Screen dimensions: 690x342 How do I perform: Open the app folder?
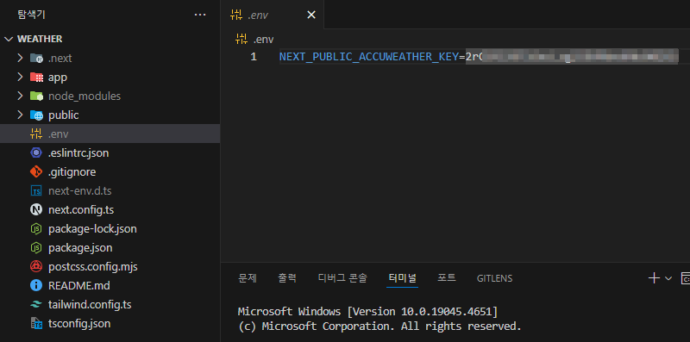(58, 78)
